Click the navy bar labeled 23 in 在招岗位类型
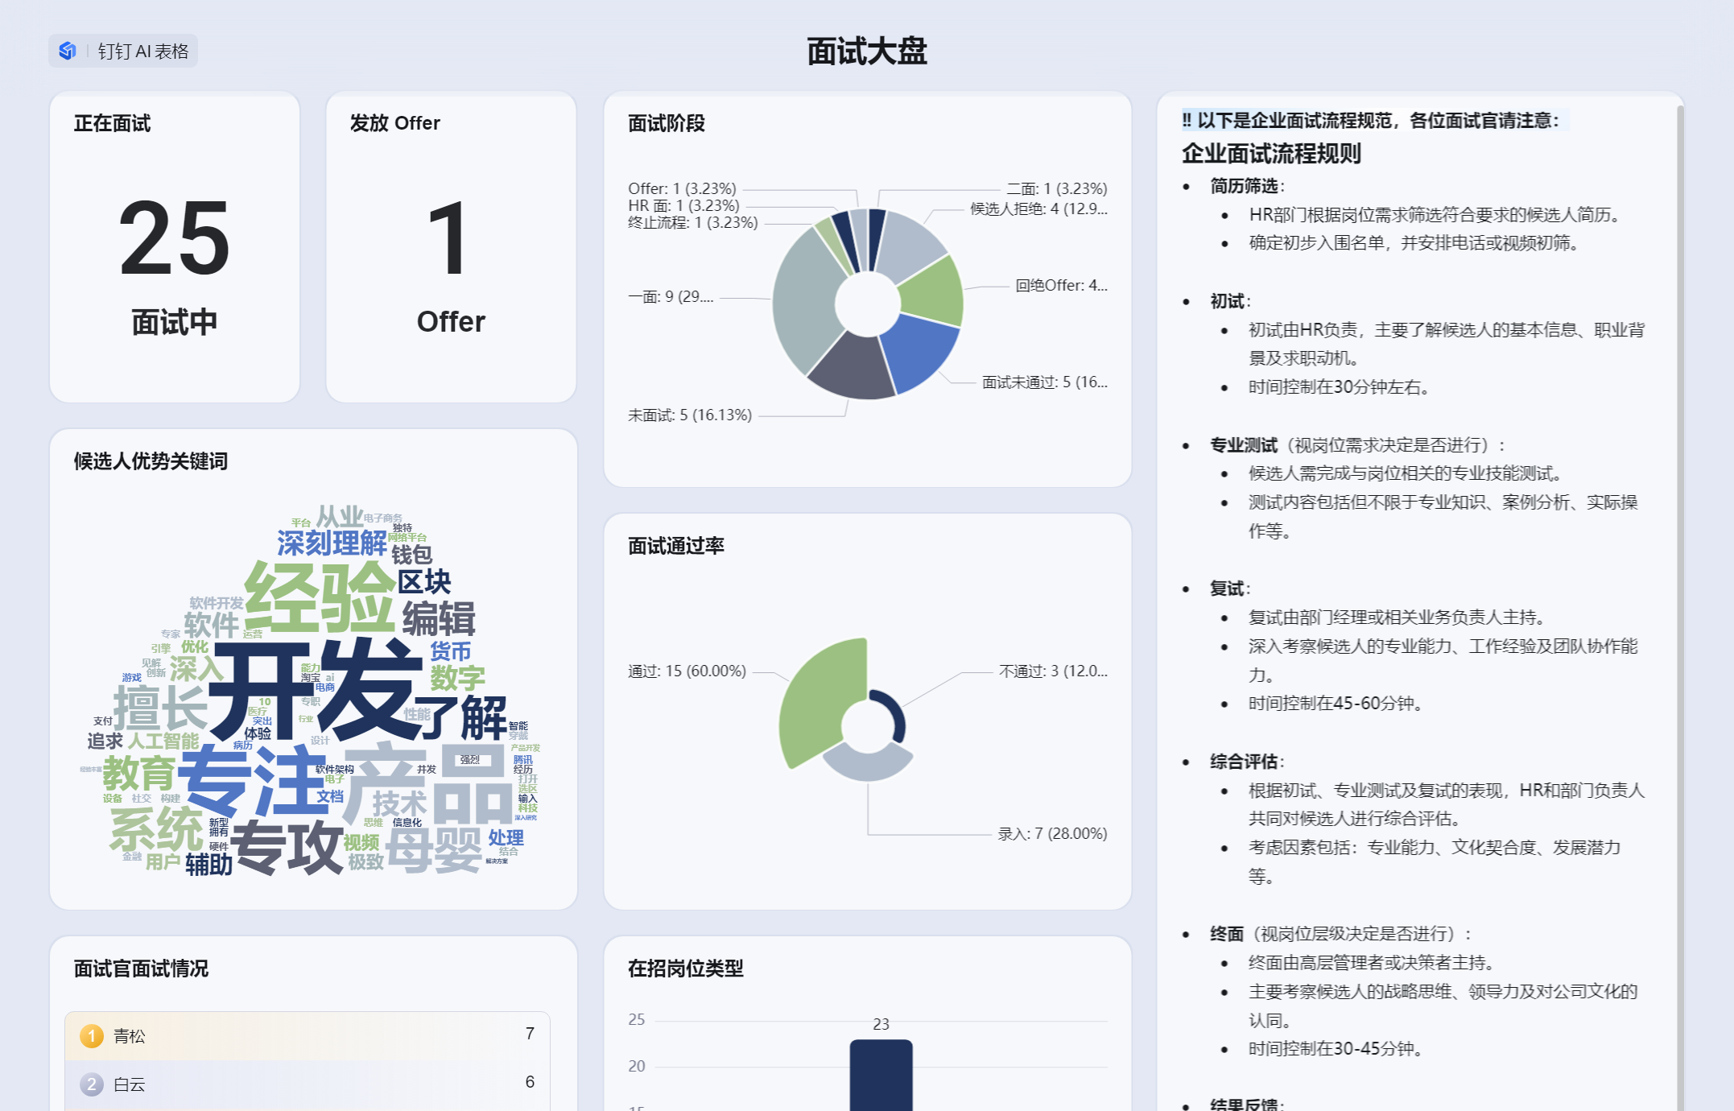This screenshot has width=1734, height=1111. (x=881, y=1074)
